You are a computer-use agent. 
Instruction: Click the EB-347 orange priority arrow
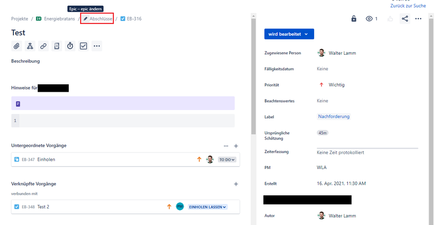199,159
